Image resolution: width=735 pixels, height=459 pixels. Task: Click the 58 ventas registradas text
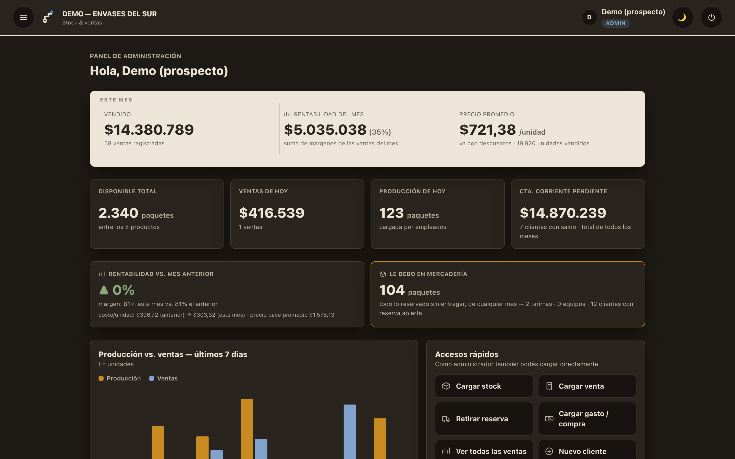(x=134, y=143)
